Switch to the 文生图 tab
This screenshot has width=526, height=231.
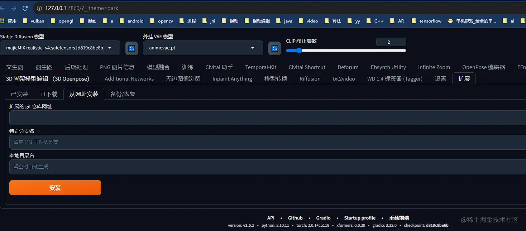(x=15, y=67)
